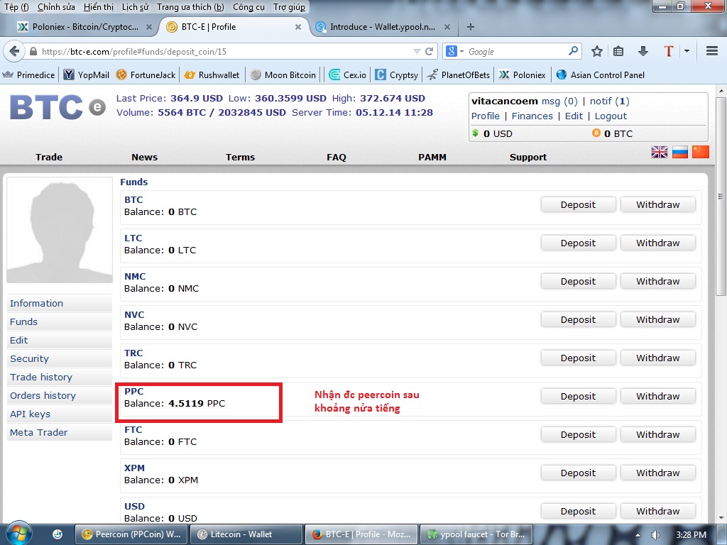Viewport: 727px width, 545px height.
Task: Open the API keys sidebar link
Action: pos(60,414)
